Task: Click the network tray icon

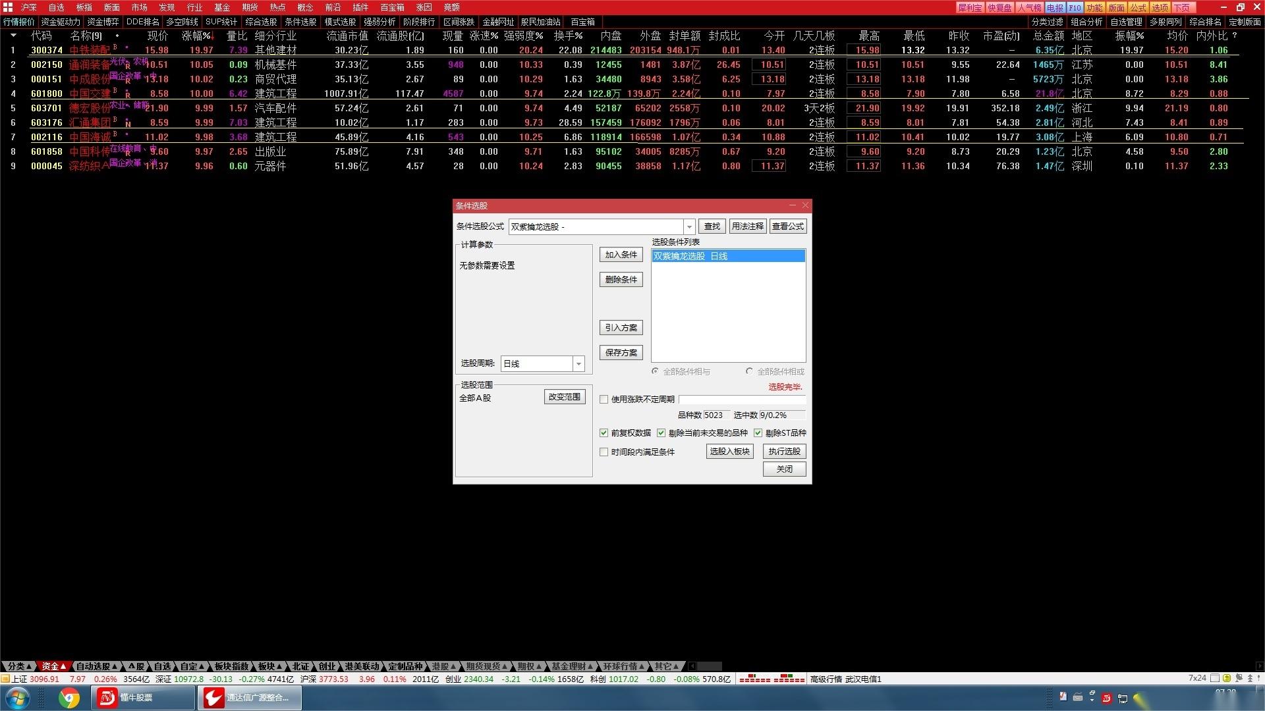Action: [x=1122, y=698]
